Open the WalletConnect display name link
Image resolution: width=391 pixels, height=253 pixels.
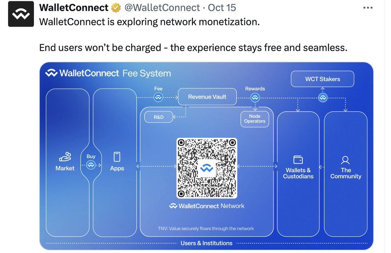74,7
